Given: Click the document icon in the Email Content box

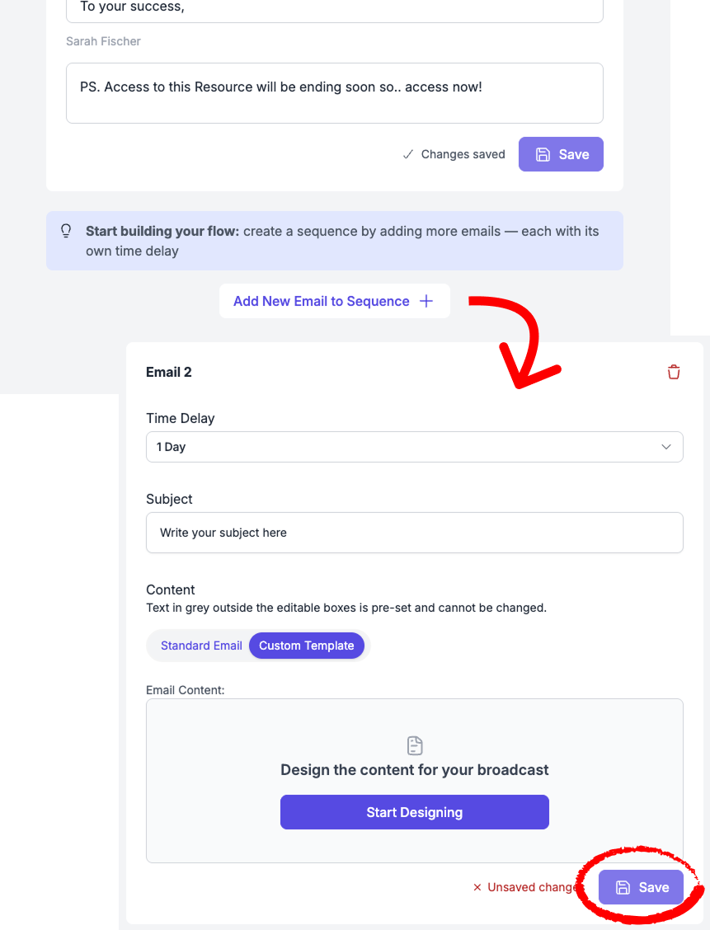Looking at the screenshot, I should (x=415, y=746).
